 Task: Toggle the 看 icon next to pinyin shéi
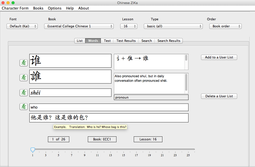24,93
